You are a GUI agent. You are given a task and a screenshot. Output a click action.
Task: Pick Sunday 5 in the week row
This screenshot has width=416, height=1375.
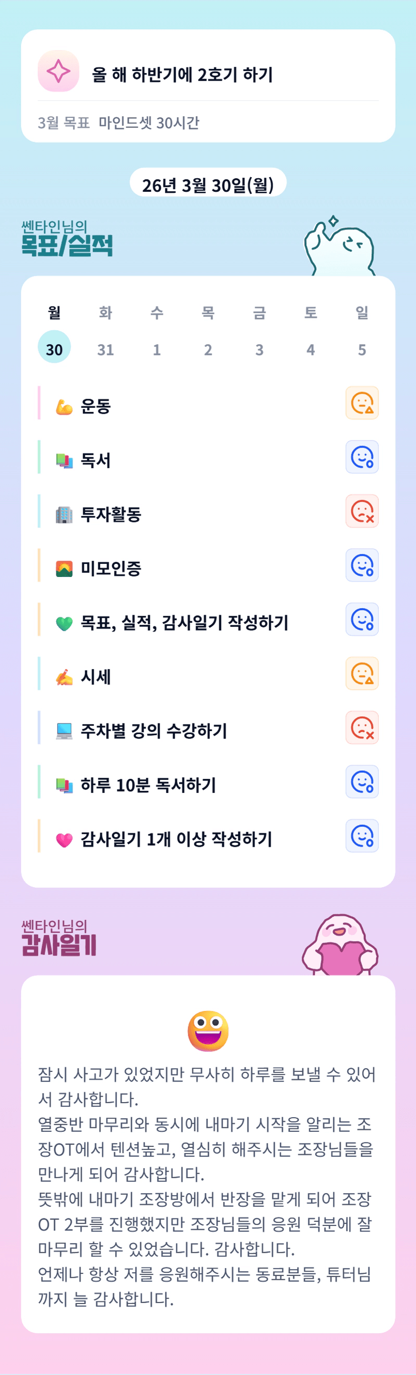(362, 349)
